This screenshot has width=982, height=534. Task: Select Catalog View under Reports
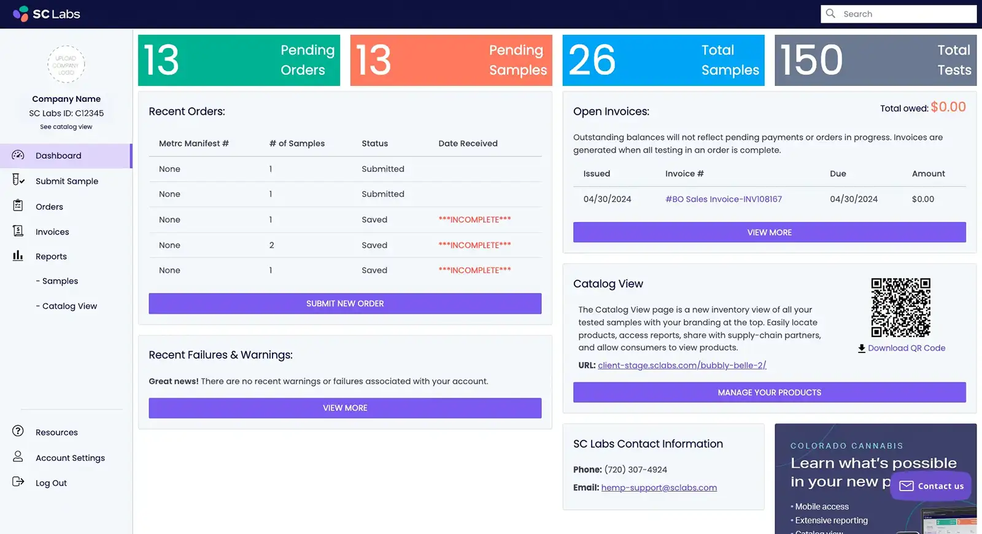(x=66, y=306)
